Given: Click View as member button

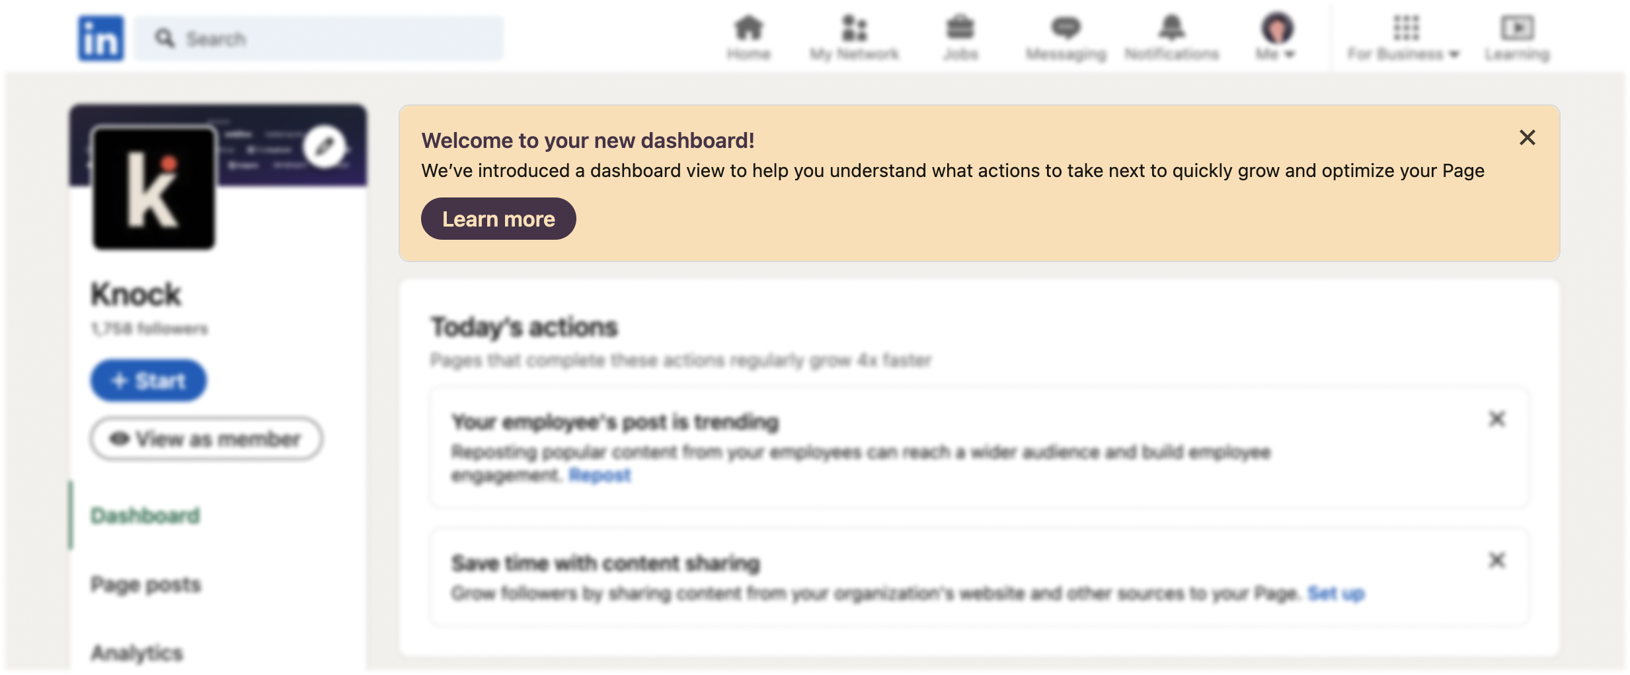Looking at the screenshot, I should click(x=206, y=439).
